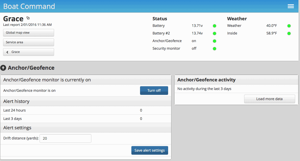Screen dimensions: 300x161
Task: Save the alert settings
Action: tap(150, 150)
